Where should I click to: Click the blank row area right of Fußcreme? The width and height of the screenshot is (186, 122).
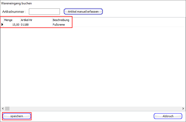128,25
